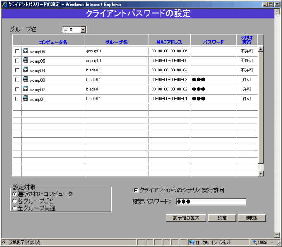Sort by パスワード column header
Screen dimensions: 282x247
[x=213, y=42]
